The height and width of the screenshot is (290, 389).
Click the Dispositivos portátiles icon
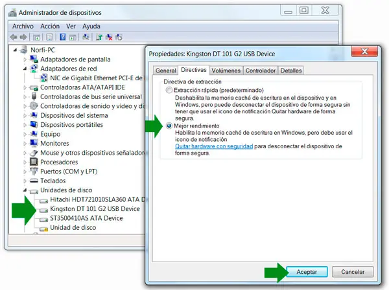34,124
